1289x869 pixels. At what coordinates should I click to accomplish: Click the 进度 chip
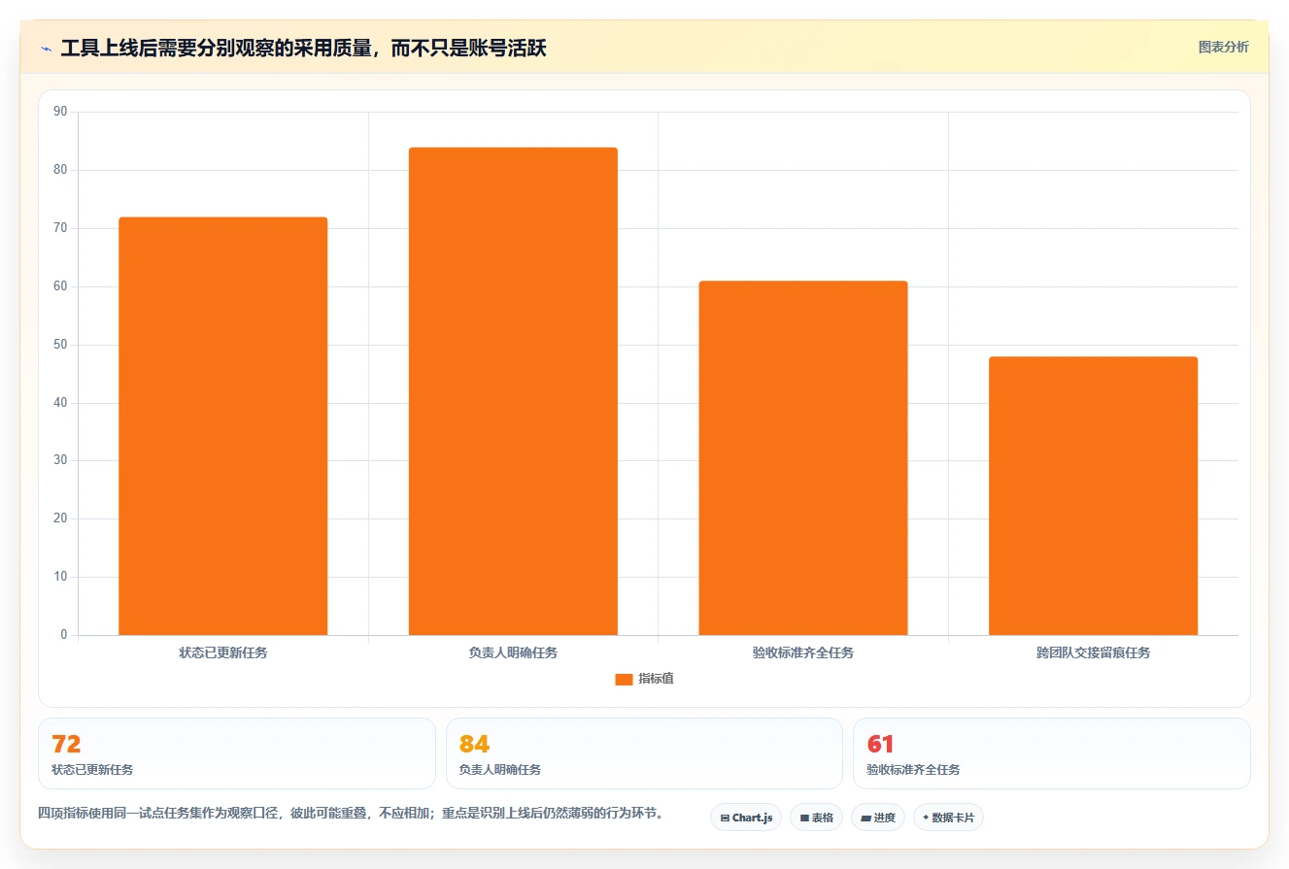pyautogui.click(x=878, y=818)
